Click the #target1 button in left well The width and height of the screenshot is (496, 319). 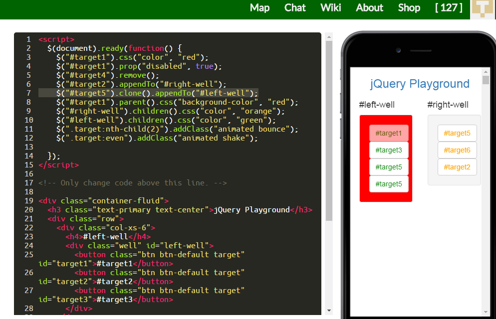tap(389, 133)
